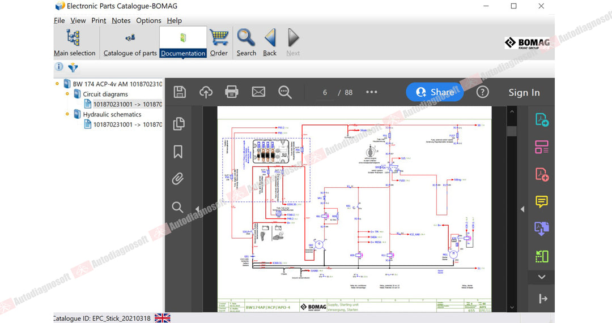Image resolution: width=612 pixels, height=323 pixels.
Task: Open the Search magnifier tool
Action: [246, 43]
